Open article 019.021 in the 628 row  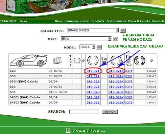[93, 71]
